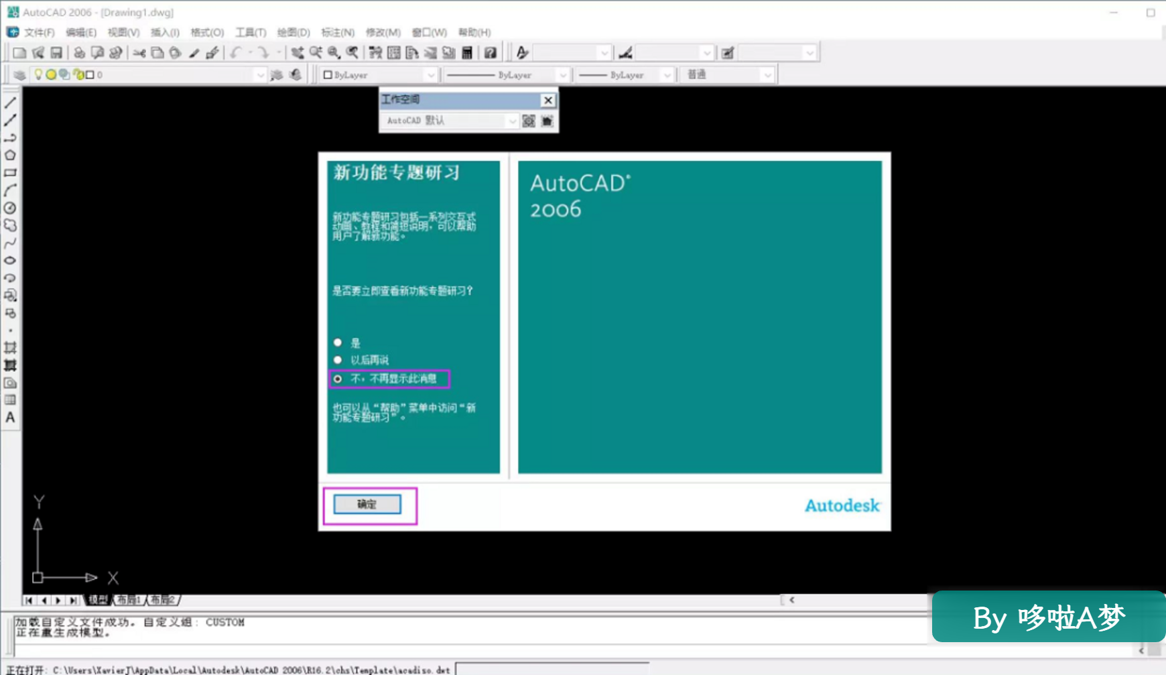The image size is (1166, 675).
Task: Click the Workspace settings gear icon
Action: click(529, 121)
